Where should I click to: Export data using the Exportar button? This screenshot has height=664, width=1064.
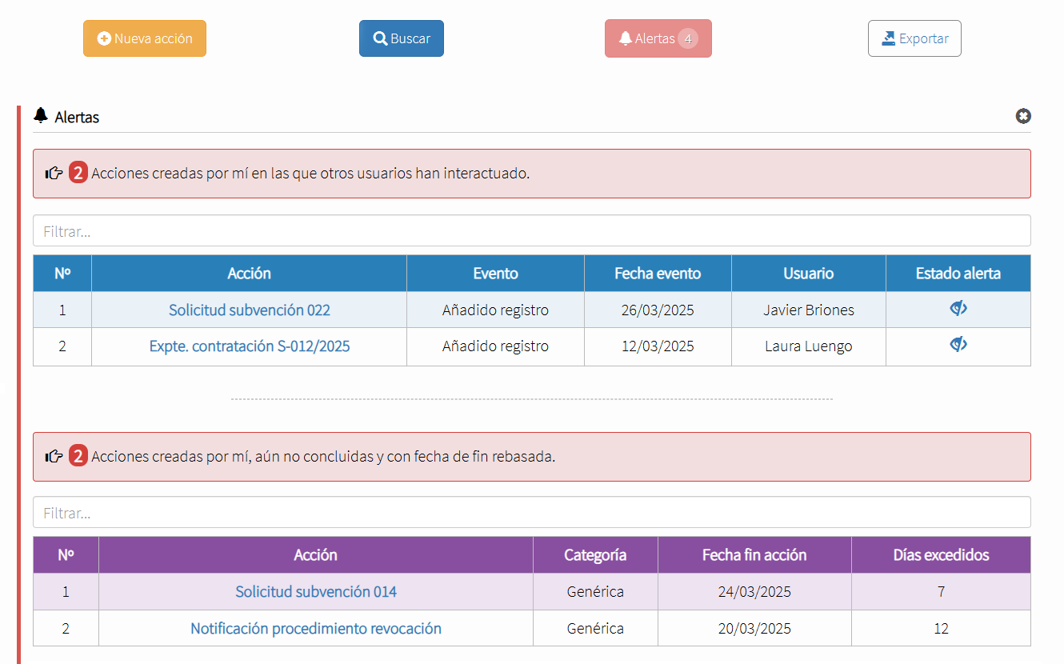point(914,38)
